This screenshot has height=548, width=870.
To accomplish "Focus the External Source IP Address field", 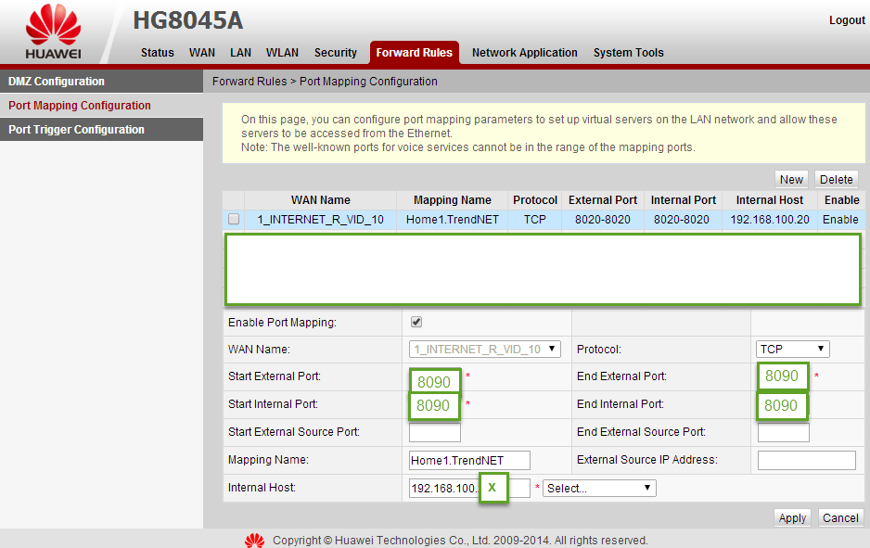I will click(x=806, y=461).
